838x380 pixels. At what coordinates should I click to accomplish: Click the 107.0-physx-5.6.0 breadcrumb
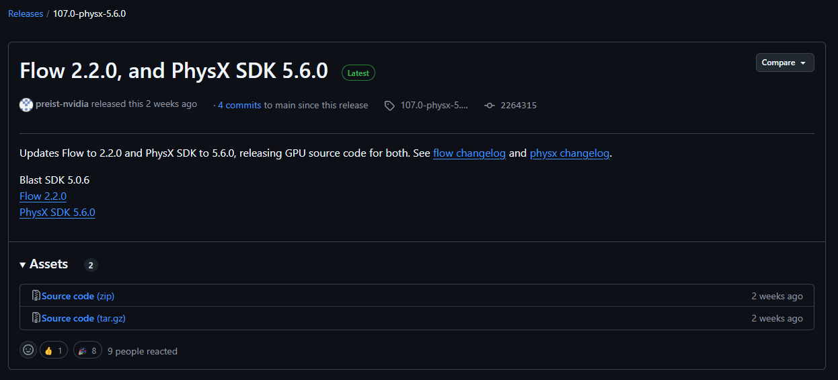89,13
